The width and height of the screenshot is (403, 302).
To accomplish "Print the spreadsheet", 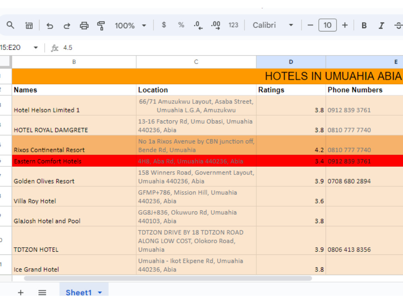I will click(84, 25).
